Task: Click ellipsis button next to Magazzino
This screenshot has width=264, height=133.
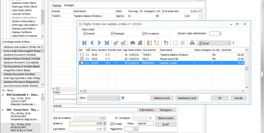Action: pyautogui.click(x=136, y=129)
